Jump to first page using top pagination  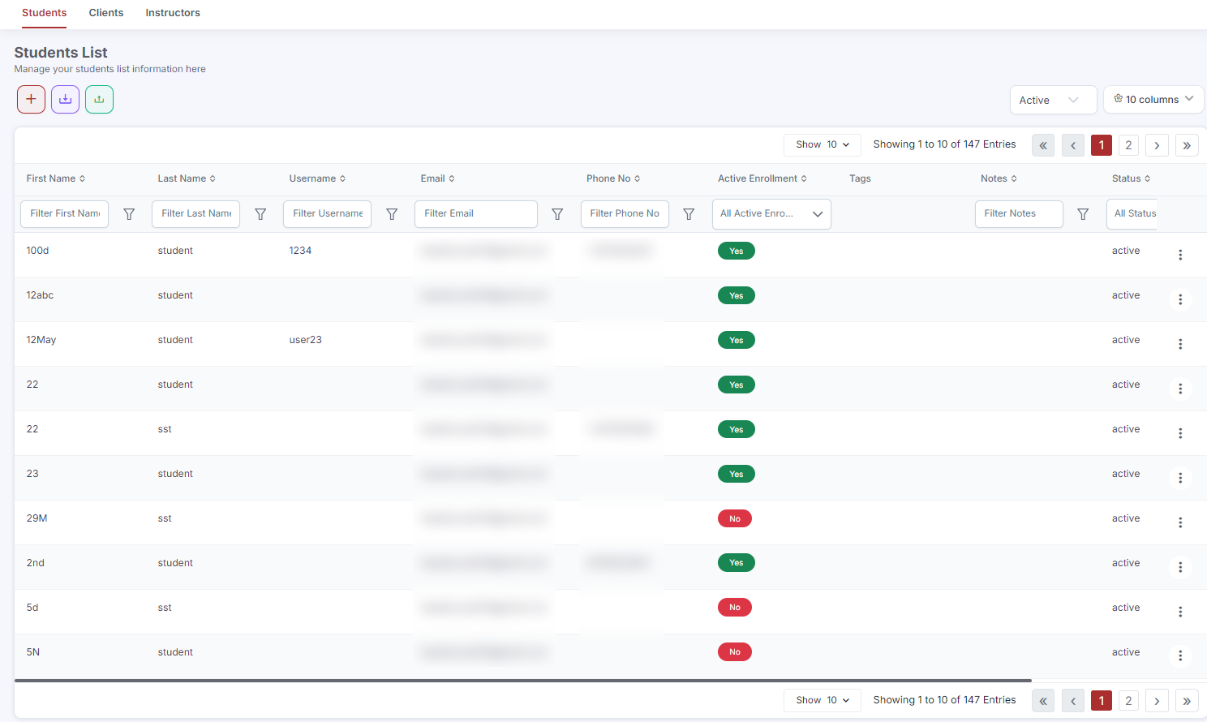(x=1043, y=145)
